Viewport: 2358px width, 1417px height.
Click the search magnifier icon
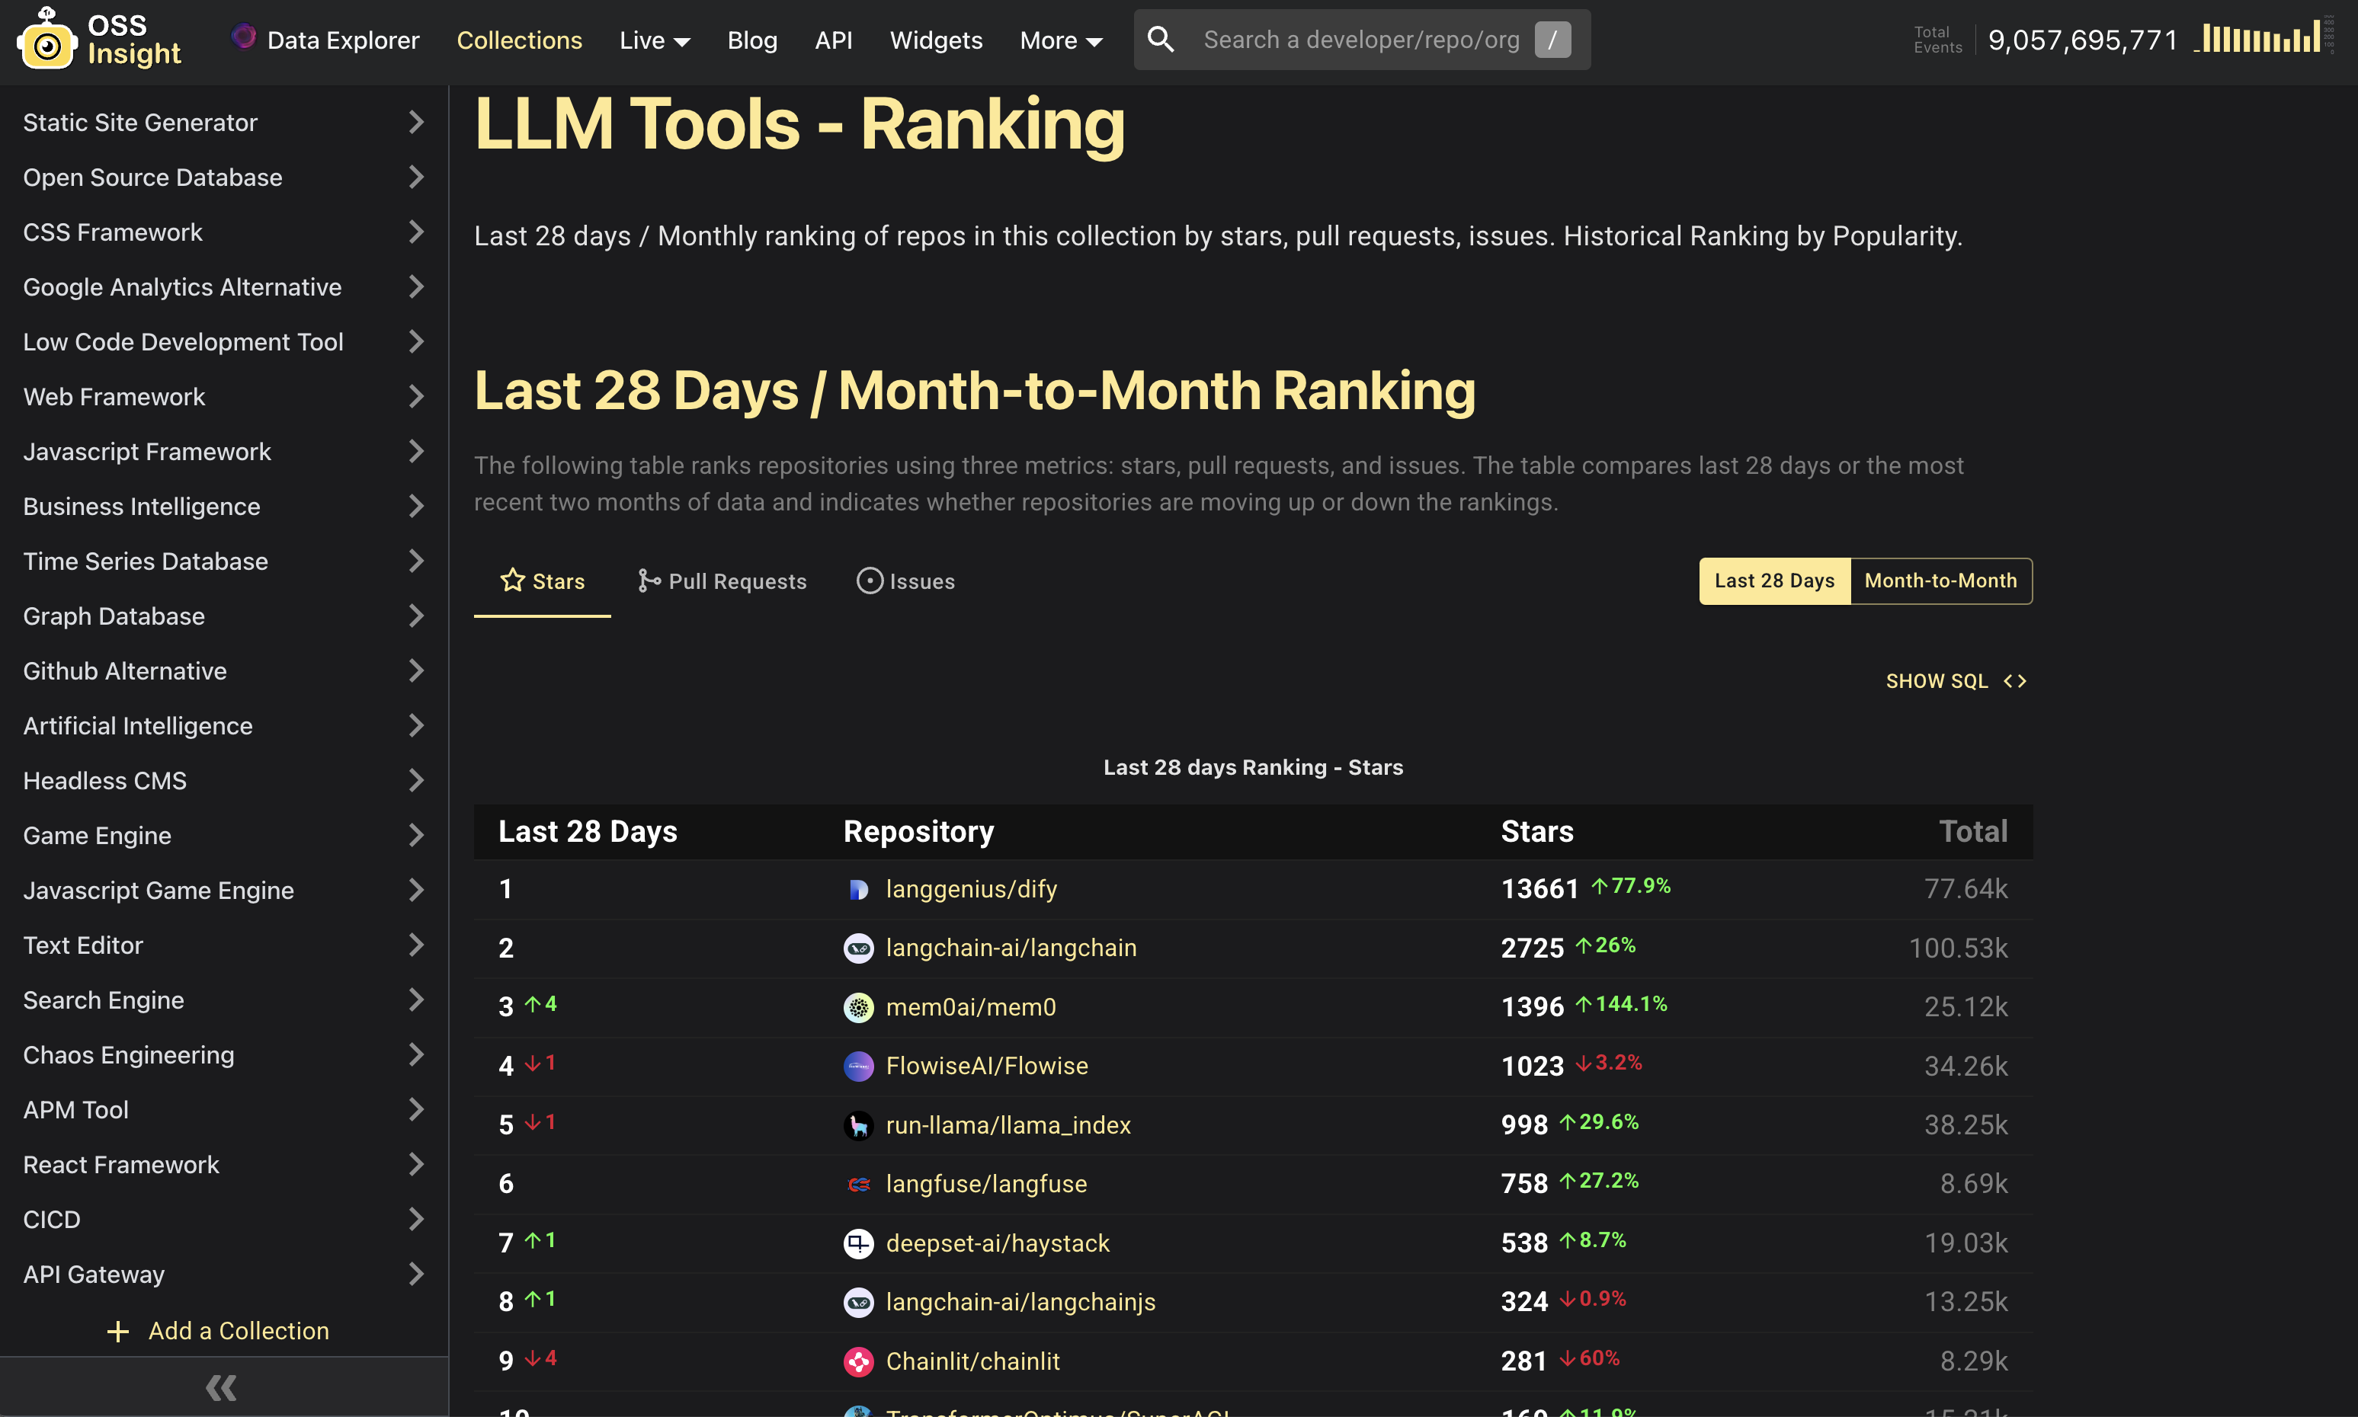tap(1159, 39)
